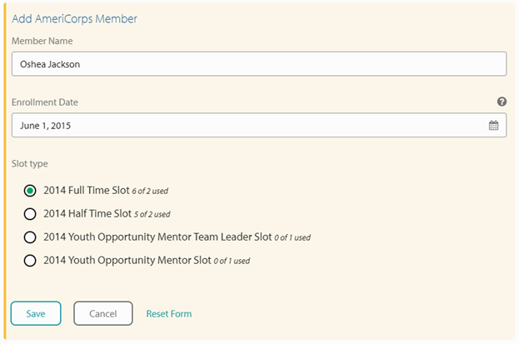This screenshot has width=519, height=344.
Task: Click into the Member Name text field
Action: (258, 64)
